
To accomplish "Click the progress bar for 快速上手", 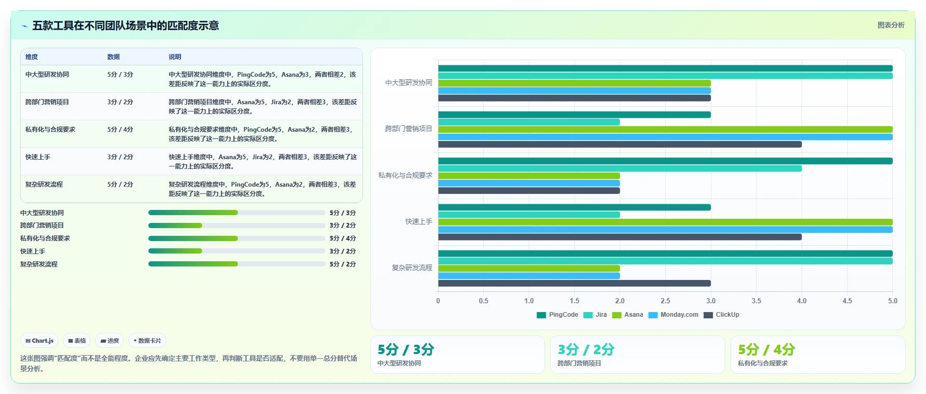I will (236, 251).
